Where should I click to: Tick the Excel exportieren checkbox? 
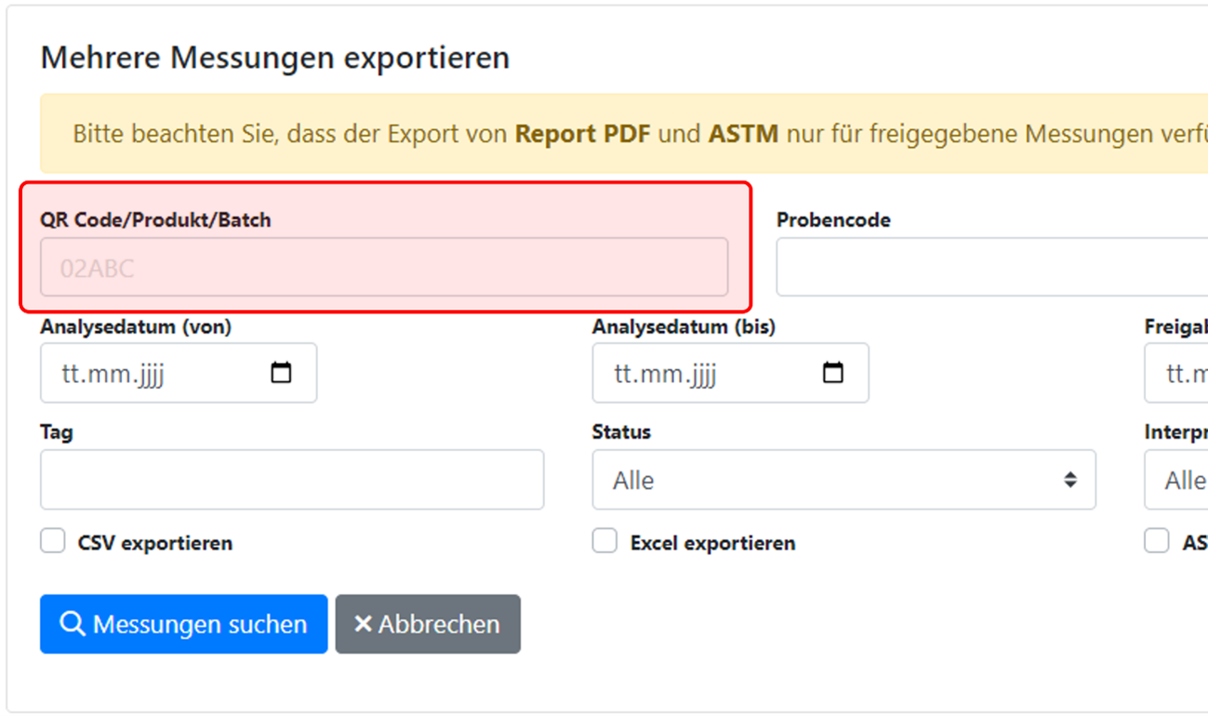click(x=605, y=541)
